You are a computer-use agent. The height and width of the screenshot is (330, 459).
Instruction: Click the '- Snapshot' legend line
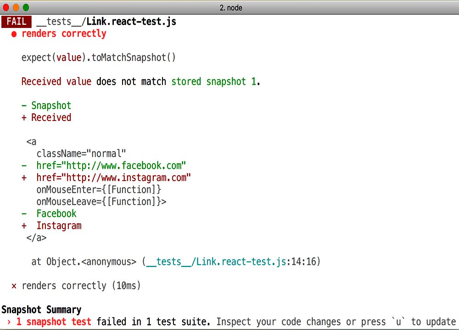[x=46, y=105]
